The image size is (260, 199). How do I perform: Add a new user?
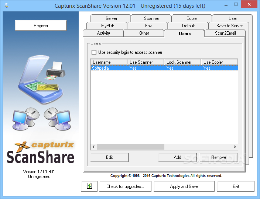(177, 157)
